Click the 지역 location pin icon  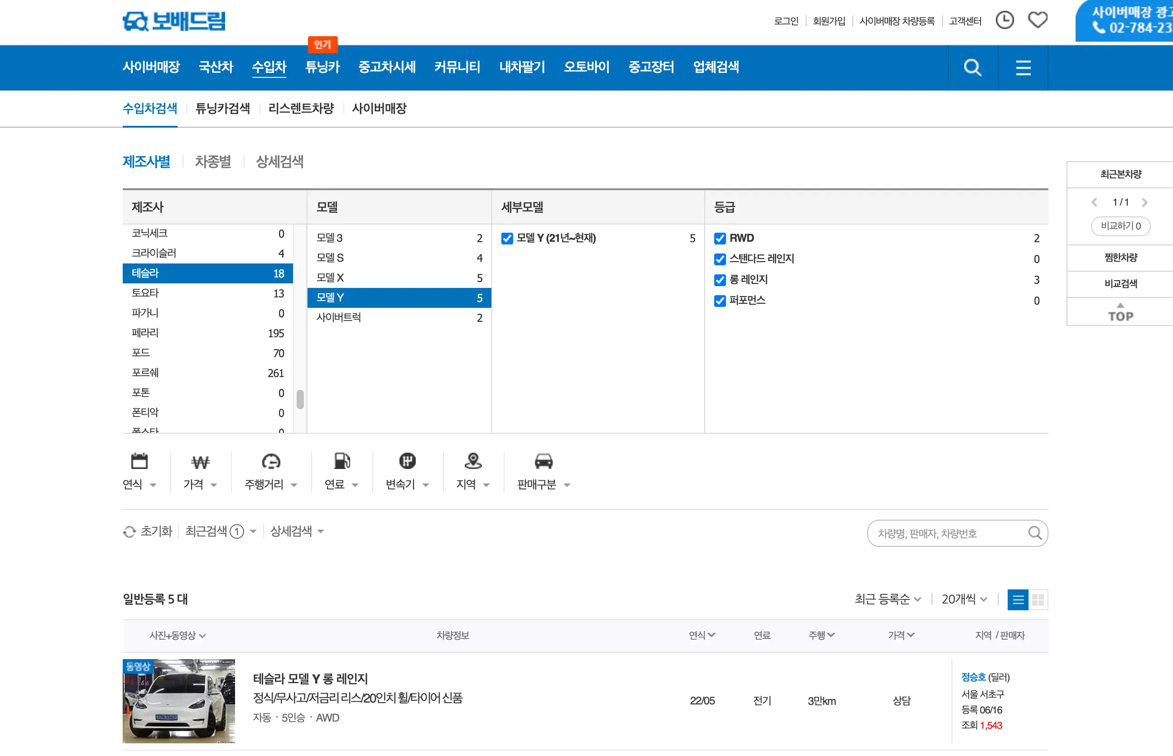(x=473, y=461)
